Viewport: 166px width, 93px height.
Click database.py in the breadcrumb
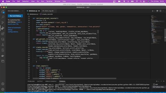coord(33,14)
